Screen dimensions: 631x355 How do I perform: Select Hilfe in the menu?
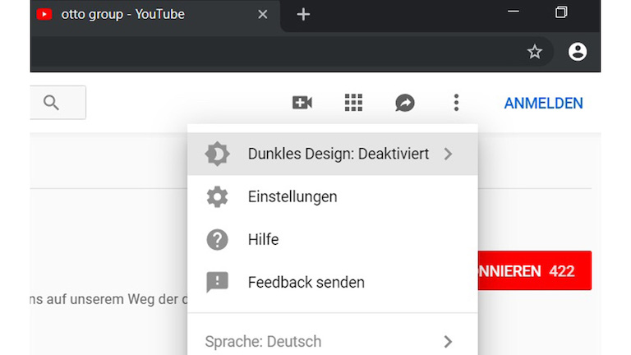click(x=263, y=240)
